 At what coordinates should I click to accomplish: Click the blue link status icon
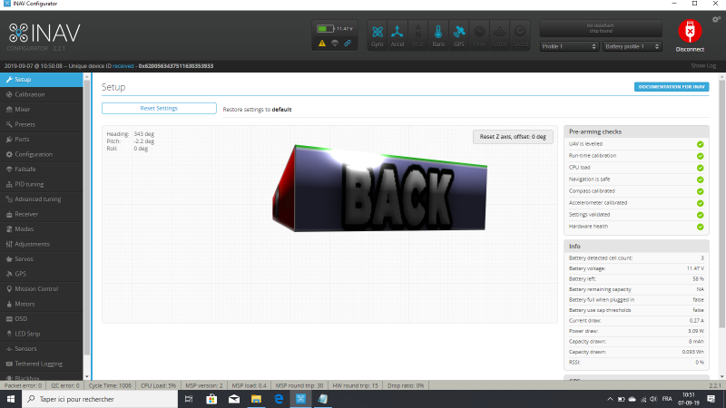click(347, 43)
